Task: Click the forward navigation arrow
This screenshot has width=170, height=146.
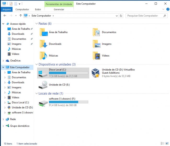Action: click(x=11, y=16)
